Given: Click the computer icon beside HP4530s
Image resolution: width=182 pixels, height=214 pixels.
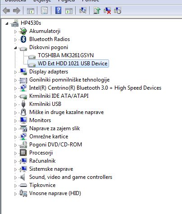Looking at the screenshot, I should point(15,23).
